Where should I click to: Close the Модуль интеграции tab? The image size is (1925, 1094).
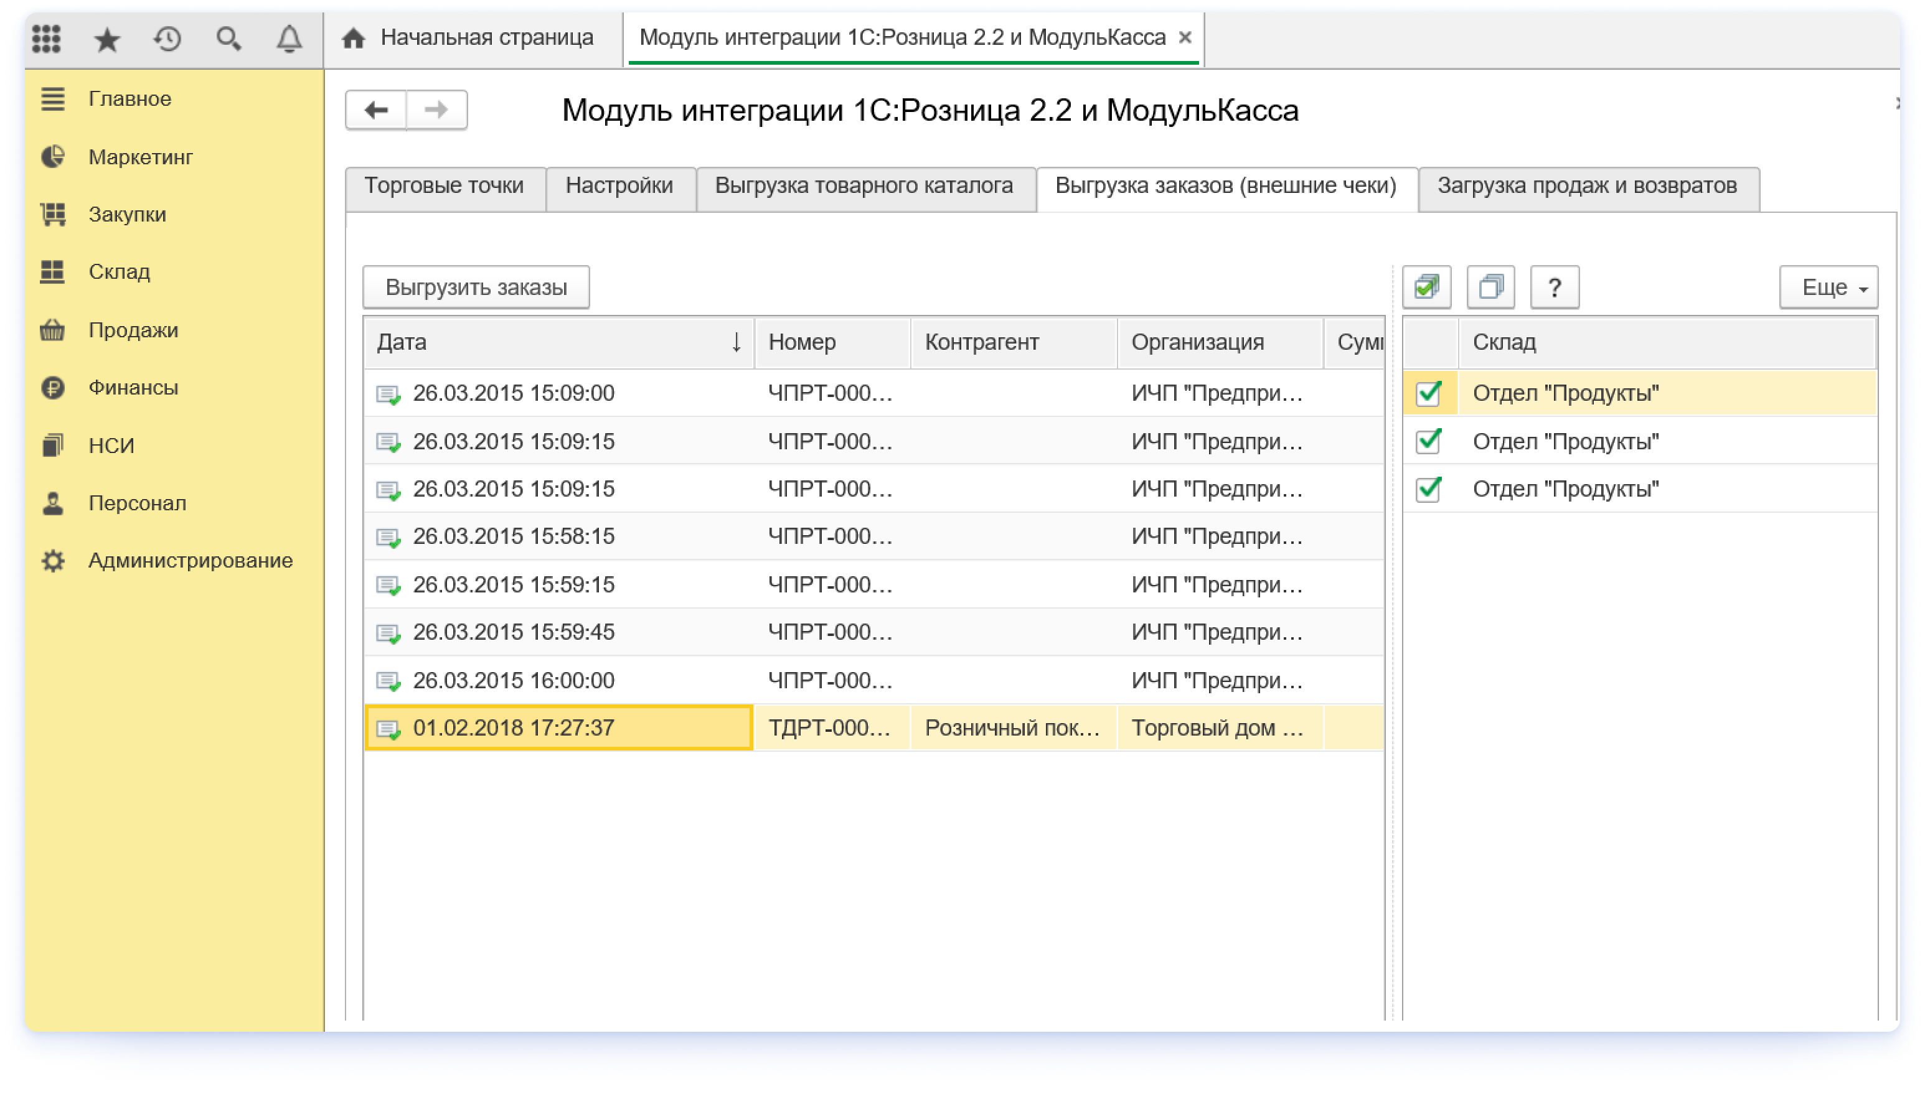click(x=1185, y=37)
